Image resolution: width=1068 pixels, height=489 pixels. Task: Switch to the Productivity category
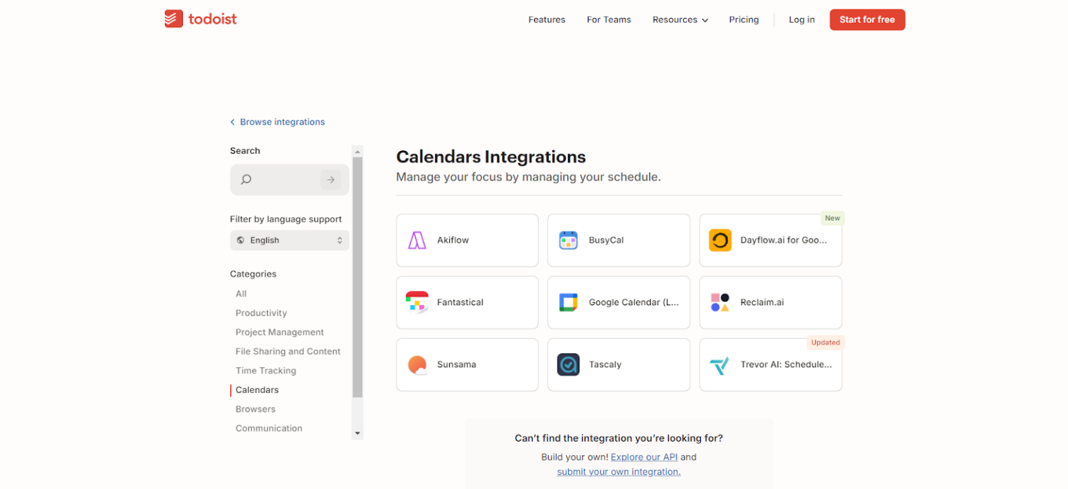261,313
